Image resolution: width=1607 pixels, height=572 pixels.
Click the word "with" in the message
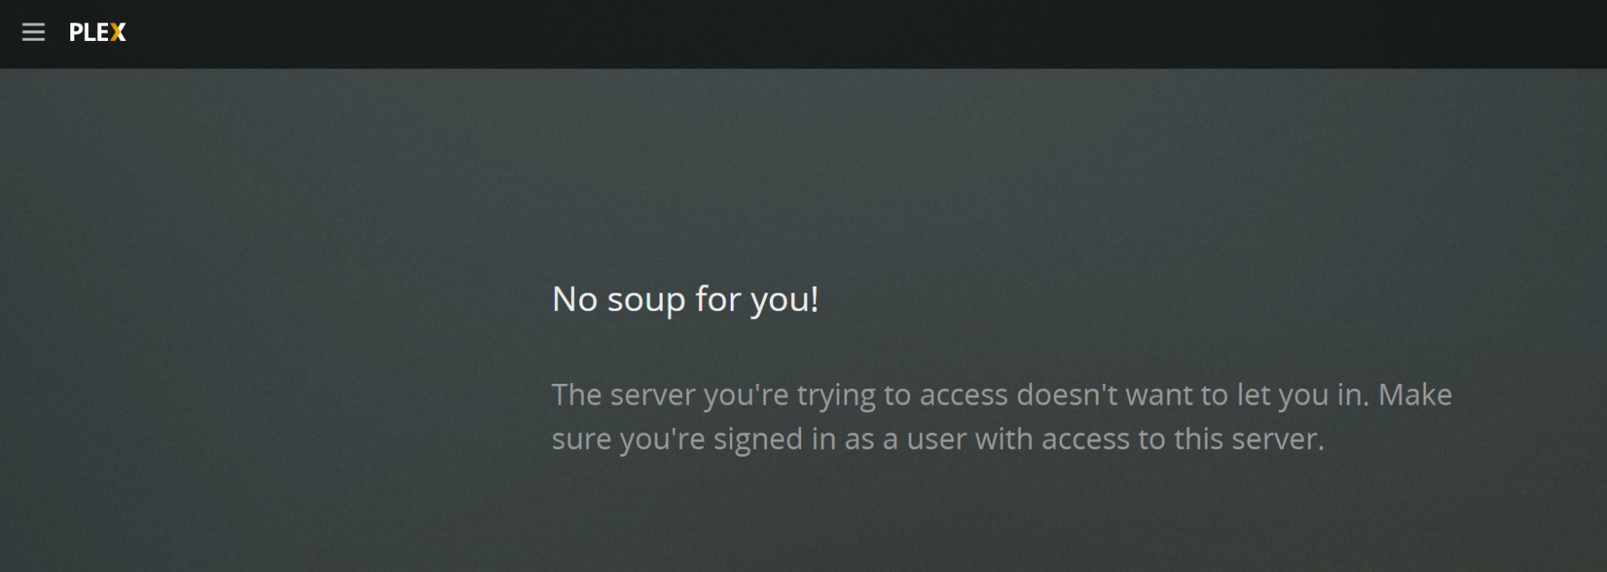coord(1004,439)
